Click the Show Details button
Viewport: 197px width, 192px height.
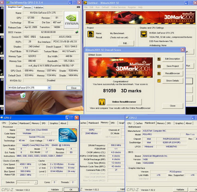click(x=172, y=81)
